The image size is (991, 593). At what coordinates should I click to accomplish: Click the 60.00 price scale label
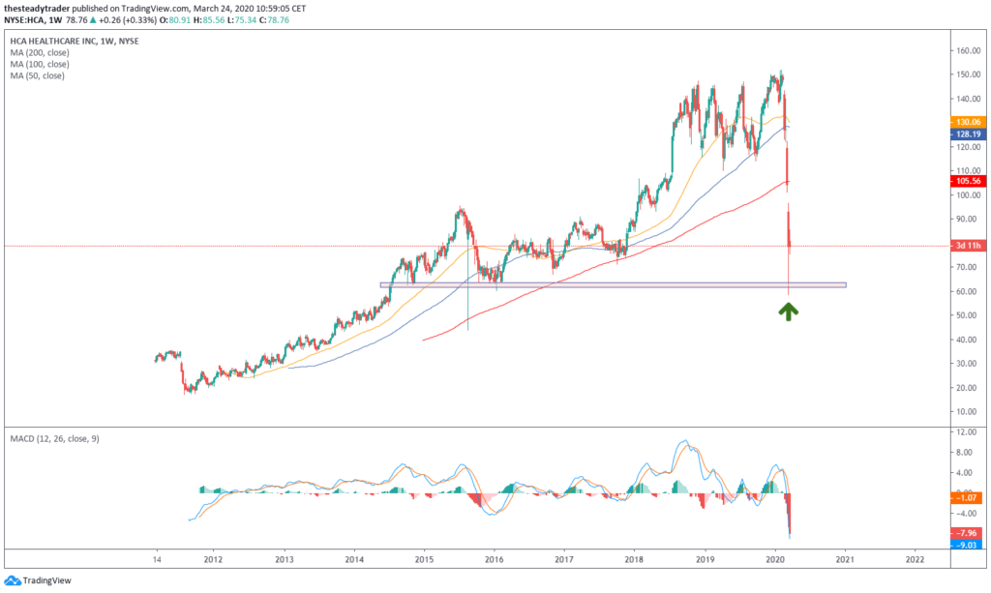pos(968,292)
